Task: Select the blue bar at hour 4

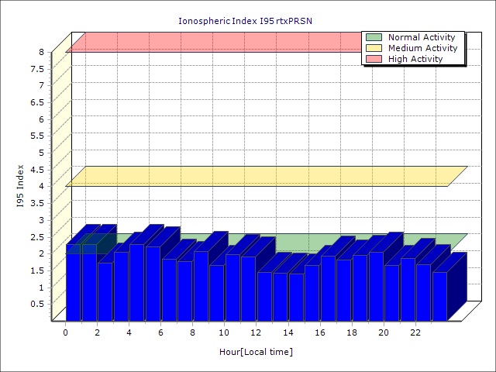Action: [x=136, y=282]
